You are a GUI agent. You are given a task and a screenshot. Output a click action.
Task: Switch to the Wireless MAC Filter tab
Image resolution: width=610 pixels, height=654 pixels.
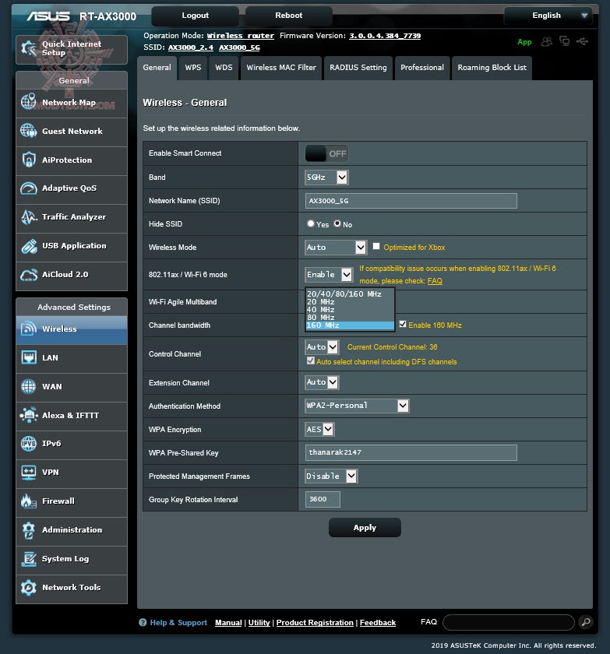(x=280, y=68)
